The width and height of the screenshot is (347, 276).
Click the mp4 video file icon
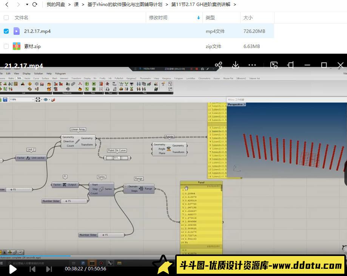click(17, 31)
